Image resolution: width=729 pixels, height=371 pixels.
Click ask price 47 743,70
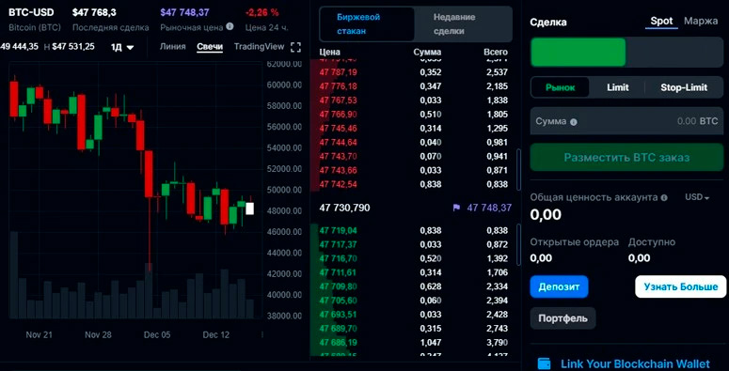[338, 156]
